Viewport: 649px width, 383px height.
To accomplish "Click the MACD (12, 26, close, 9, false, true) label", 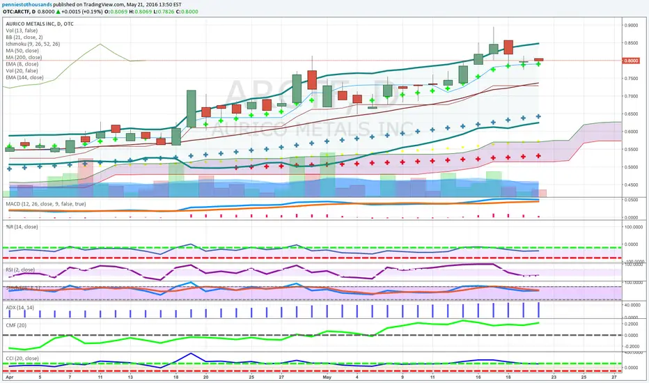I will click(x=46, y=204).
